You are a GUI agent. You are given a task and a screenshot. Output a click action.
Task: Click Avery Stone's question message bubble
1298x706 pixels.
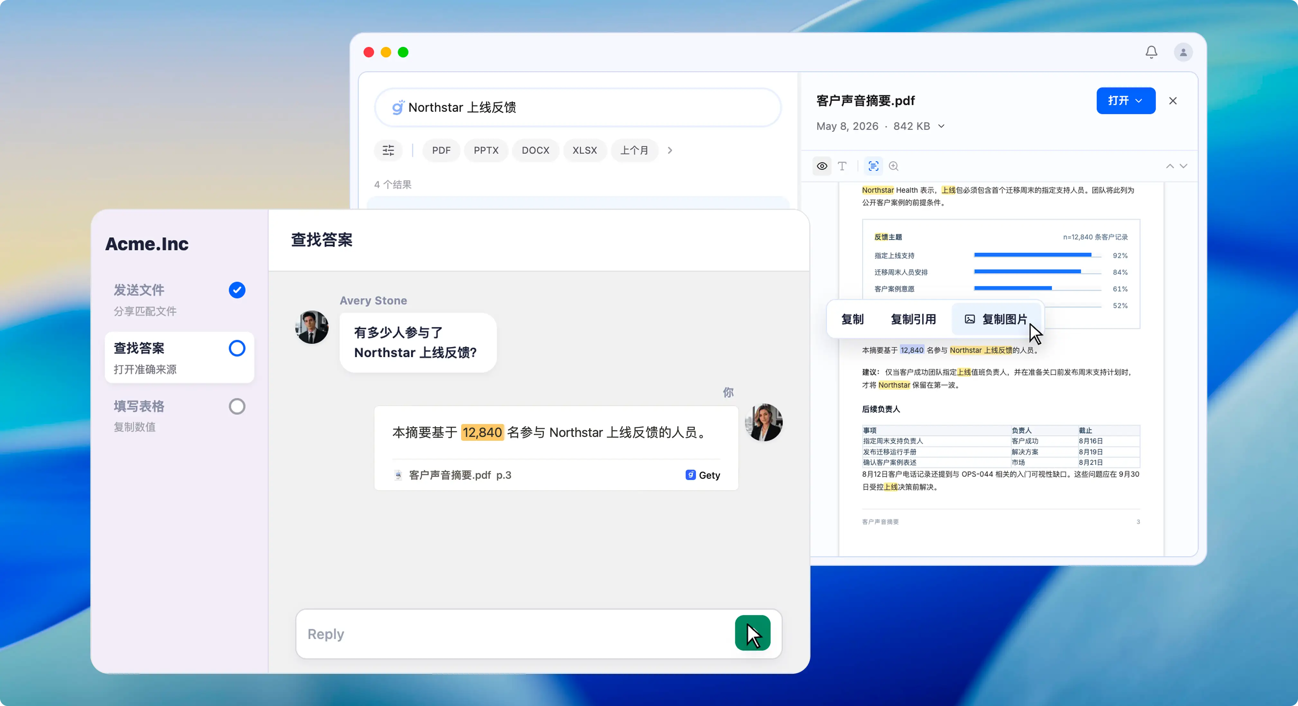point(418,342)
